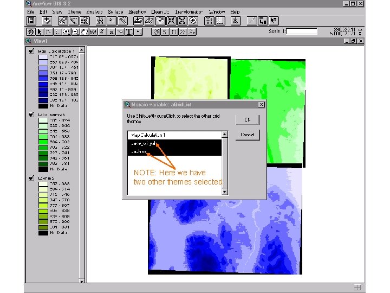
Task: Select the Lachine row in dialog list
Action: click(x=174, y=151)
